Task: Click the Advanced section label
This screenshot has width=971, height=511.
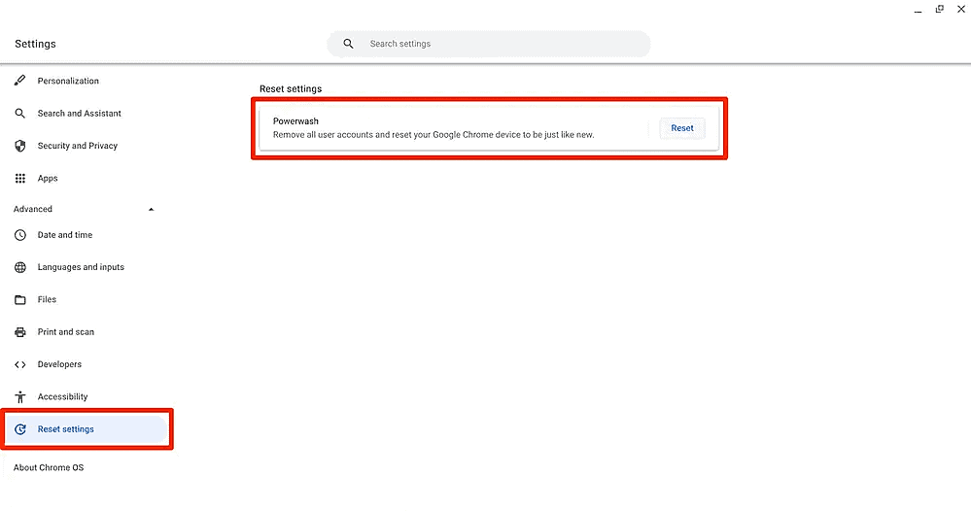Action: coord(33,209)
